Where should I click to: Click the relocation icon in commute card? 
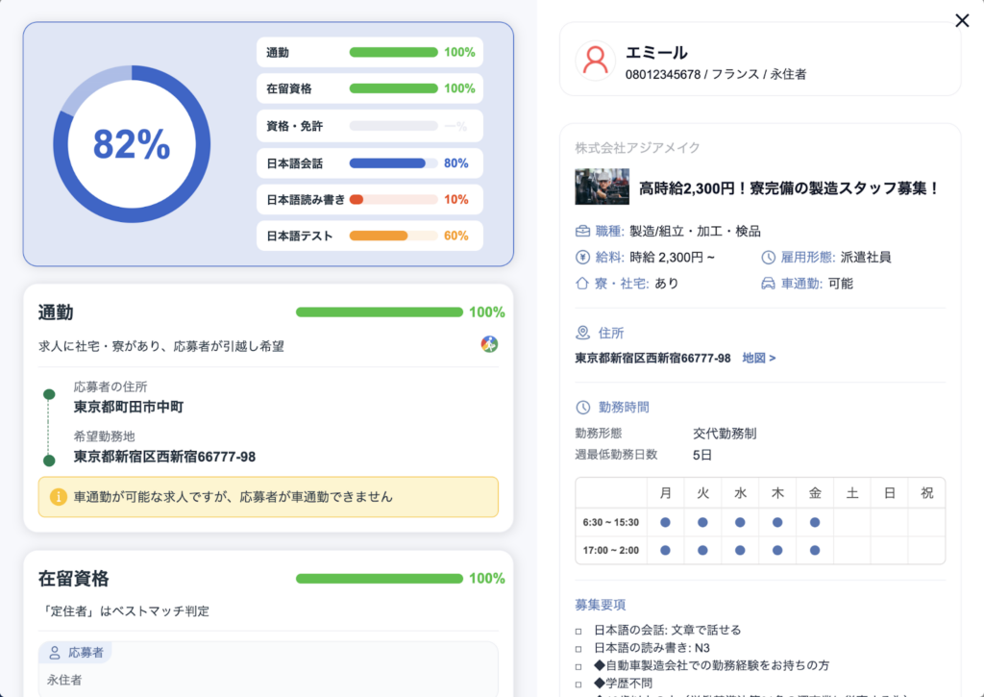pyautogui.click(x=489, y=344)
